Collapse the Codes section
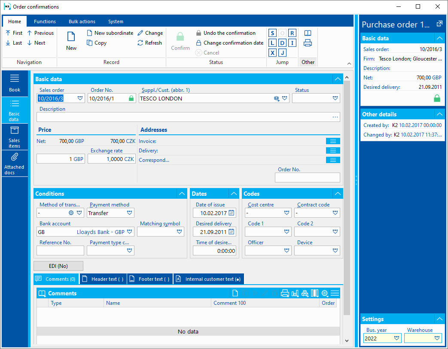The image size is (448, 349). tap(338, 194)
